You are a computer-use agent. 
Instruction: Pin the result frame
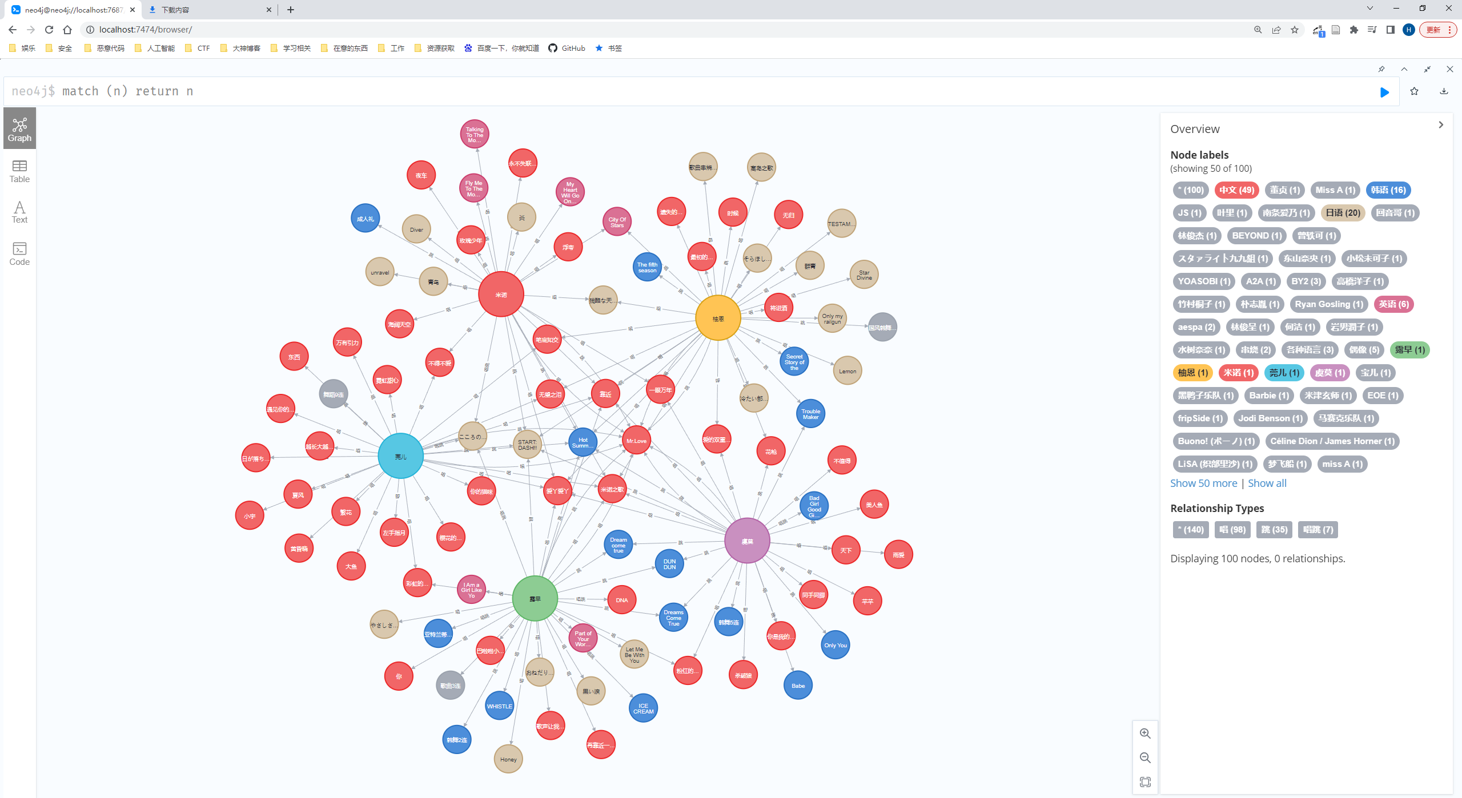1381,69
